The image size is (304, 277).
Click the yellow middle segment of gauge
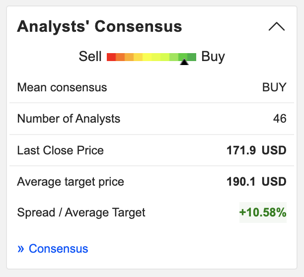[147, 57]
